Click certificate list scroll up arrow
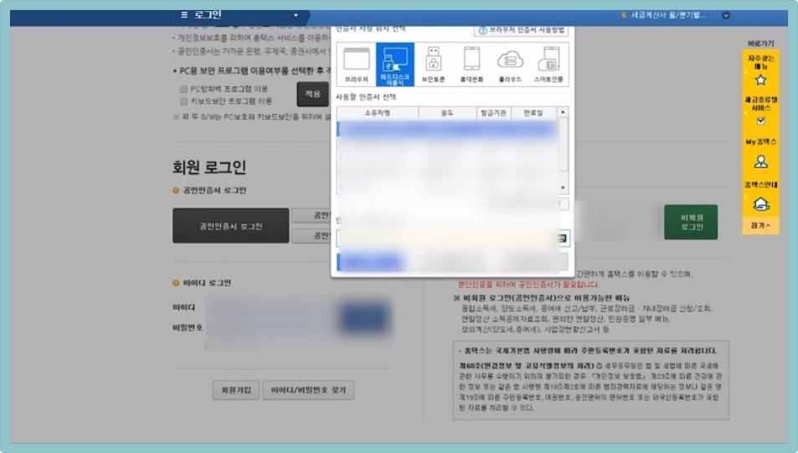Viewport: 798px width, 453px height. pos(563,112)
